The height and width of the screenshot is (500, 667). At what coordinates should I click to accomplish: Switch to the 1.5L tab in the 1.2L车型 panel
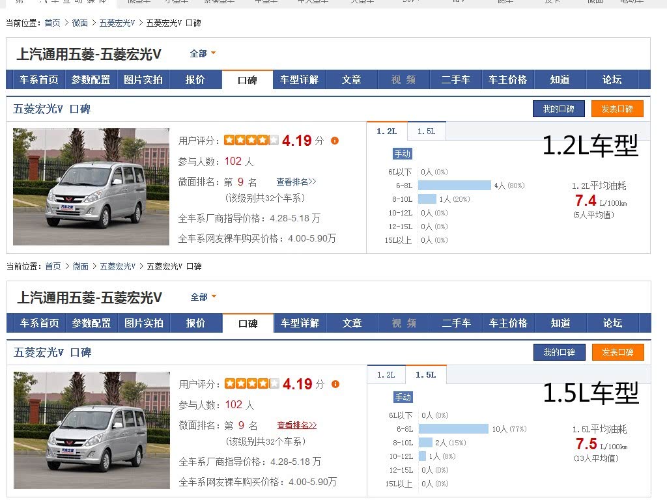tap(426, 132)
